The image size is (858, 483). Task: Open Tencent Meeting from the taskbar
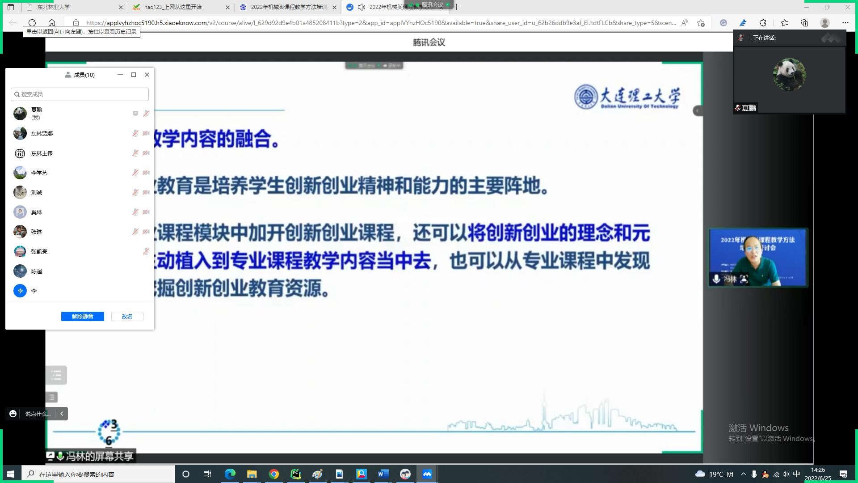pyautogui.click(x=427, y=474)
